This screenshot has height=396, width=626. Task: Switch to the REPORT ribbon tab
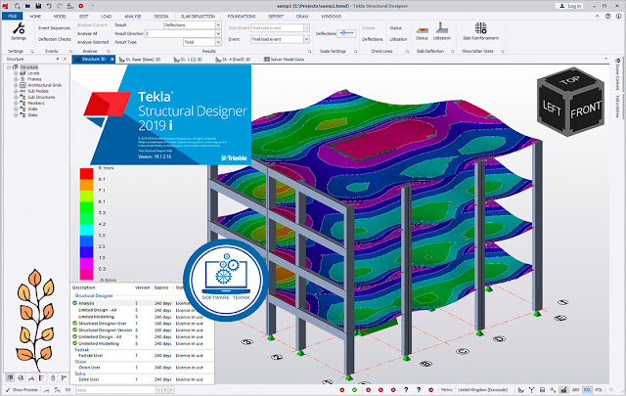(x=276, y=17)
